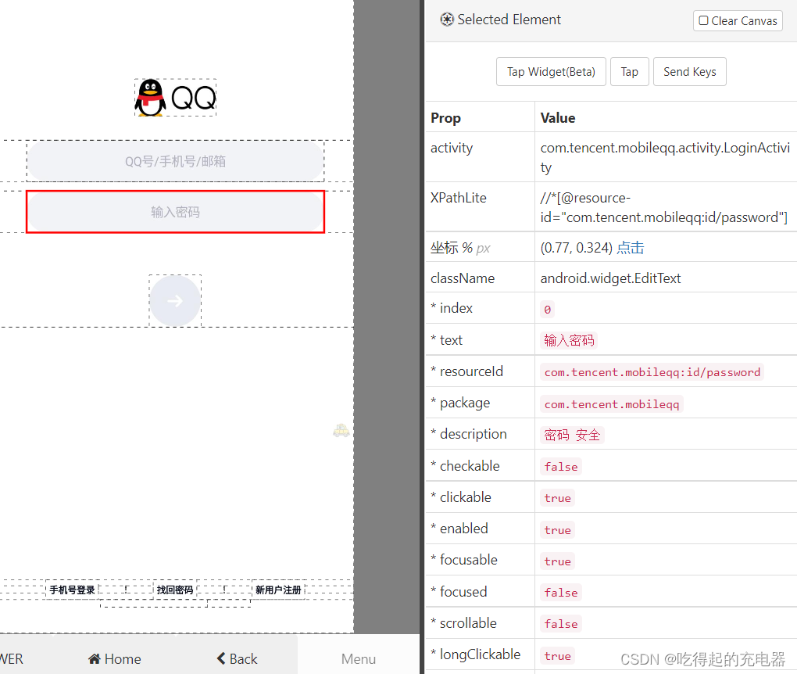Click the clickable value true
Image resolution: width=797 pixels, height=674 pixels.
(x=557, y=498)
